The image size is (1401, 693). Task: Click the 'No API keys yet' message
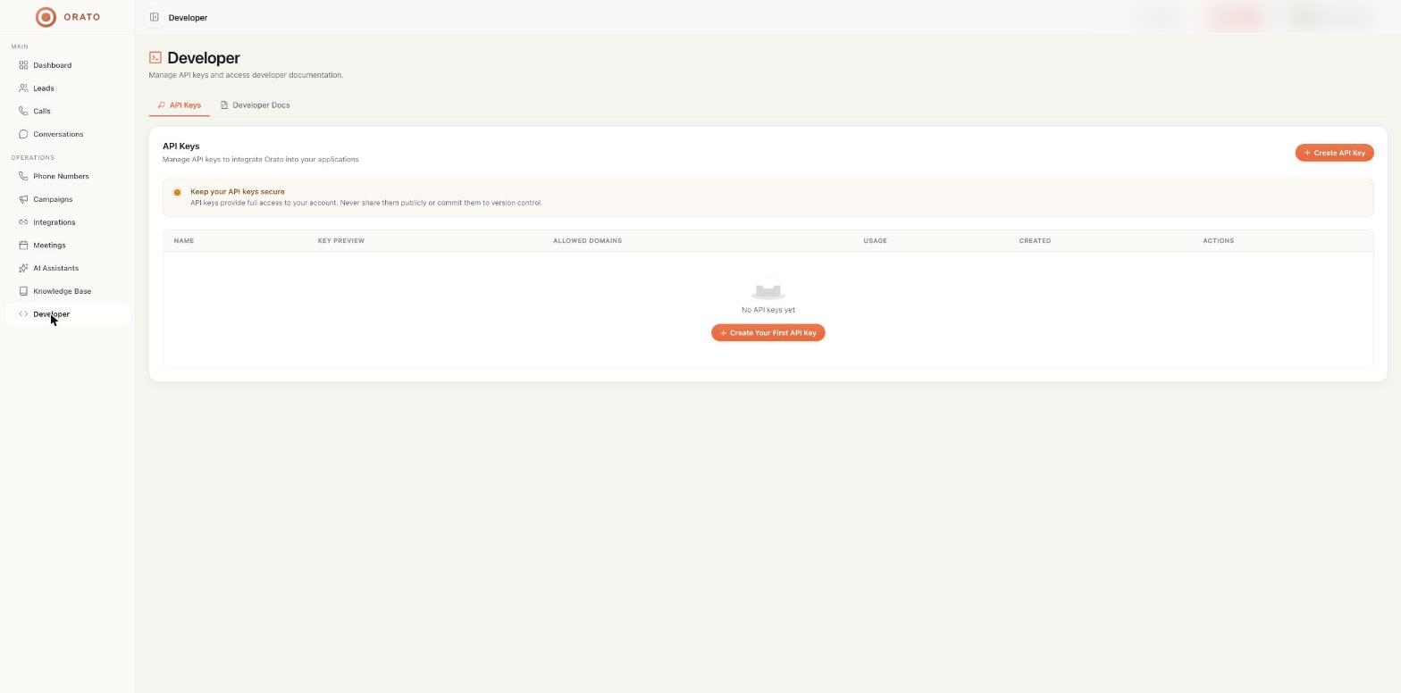pyautogui.click(x=768, y=310)
